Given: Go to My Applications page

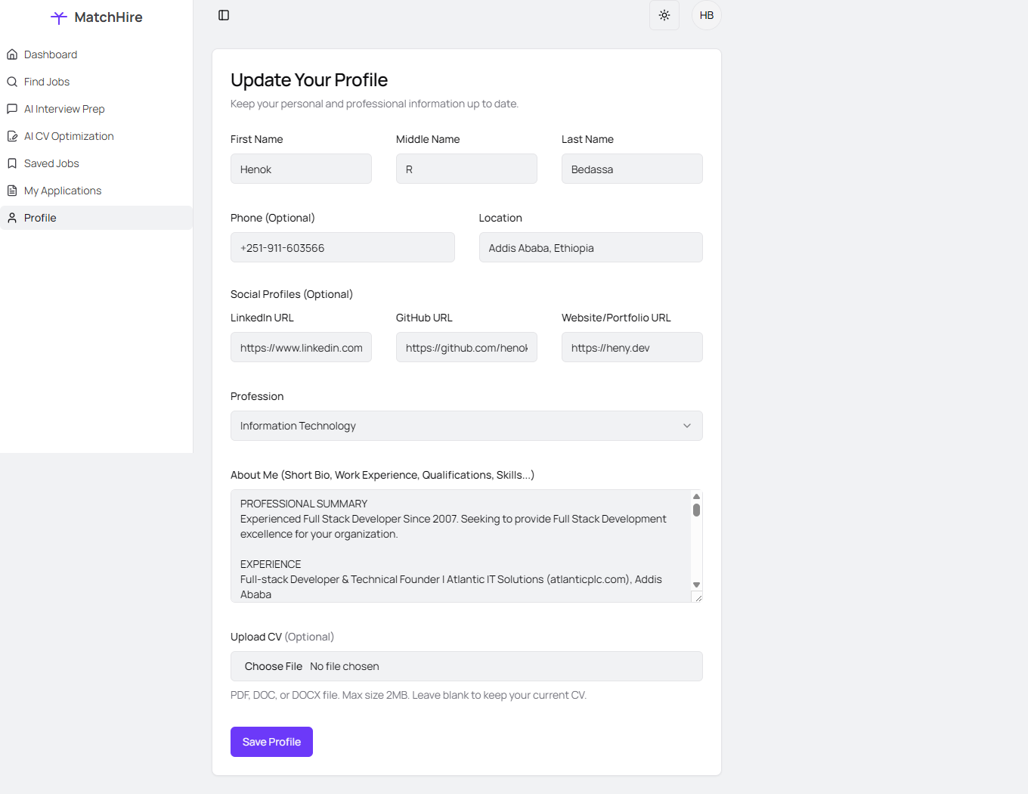Looking at the screenshot, I should pos(63,191).
